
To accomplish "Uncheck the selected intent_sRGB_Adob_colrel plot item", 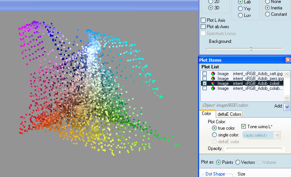I will tap(204, 83).
